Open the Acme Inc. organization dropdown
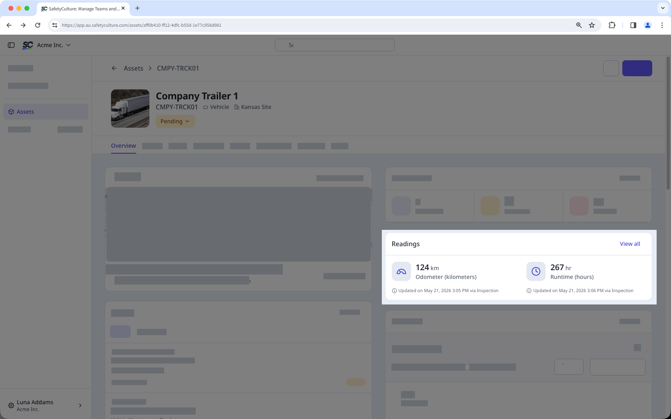 pyautogui.click(x=54, y=45)
